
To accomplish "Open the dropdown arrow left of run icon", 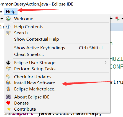I will coord(111,19).
